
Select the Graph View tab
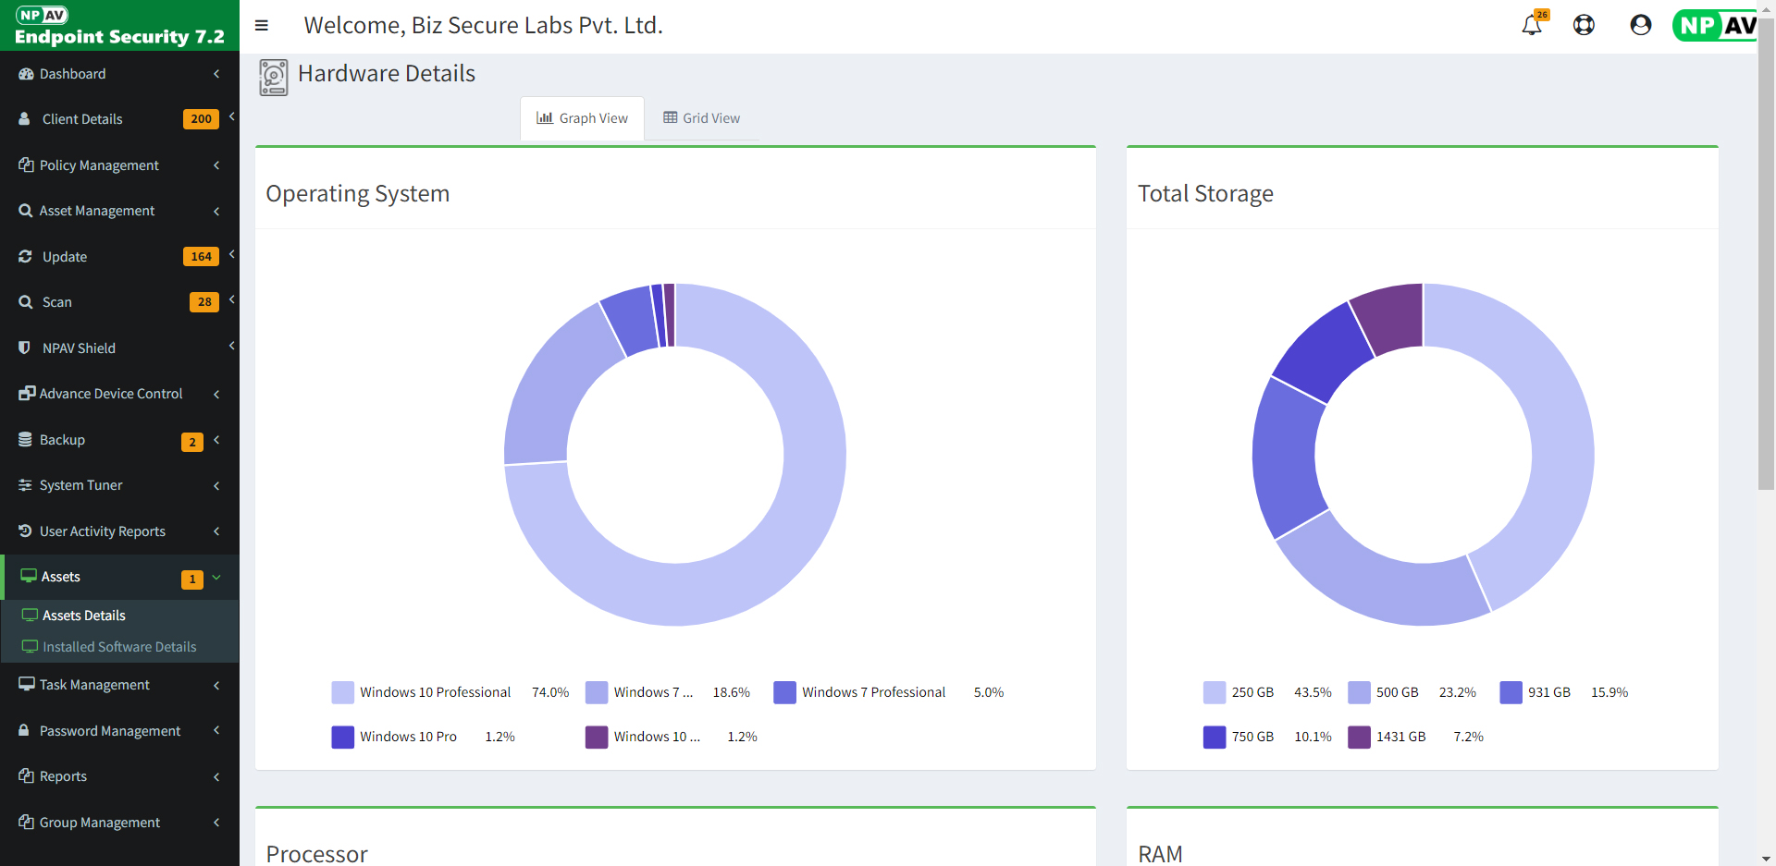(x=583, y=118)
